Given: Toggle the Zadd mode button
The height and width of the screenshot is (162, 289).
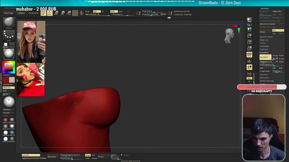Looking at the screenshot, I should [x=114, y=11].
